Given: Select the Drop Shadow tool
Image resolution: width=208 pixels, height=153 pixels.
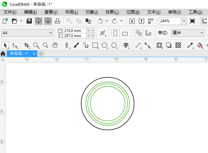Looking at the screenshot, I should coord(169,46).
